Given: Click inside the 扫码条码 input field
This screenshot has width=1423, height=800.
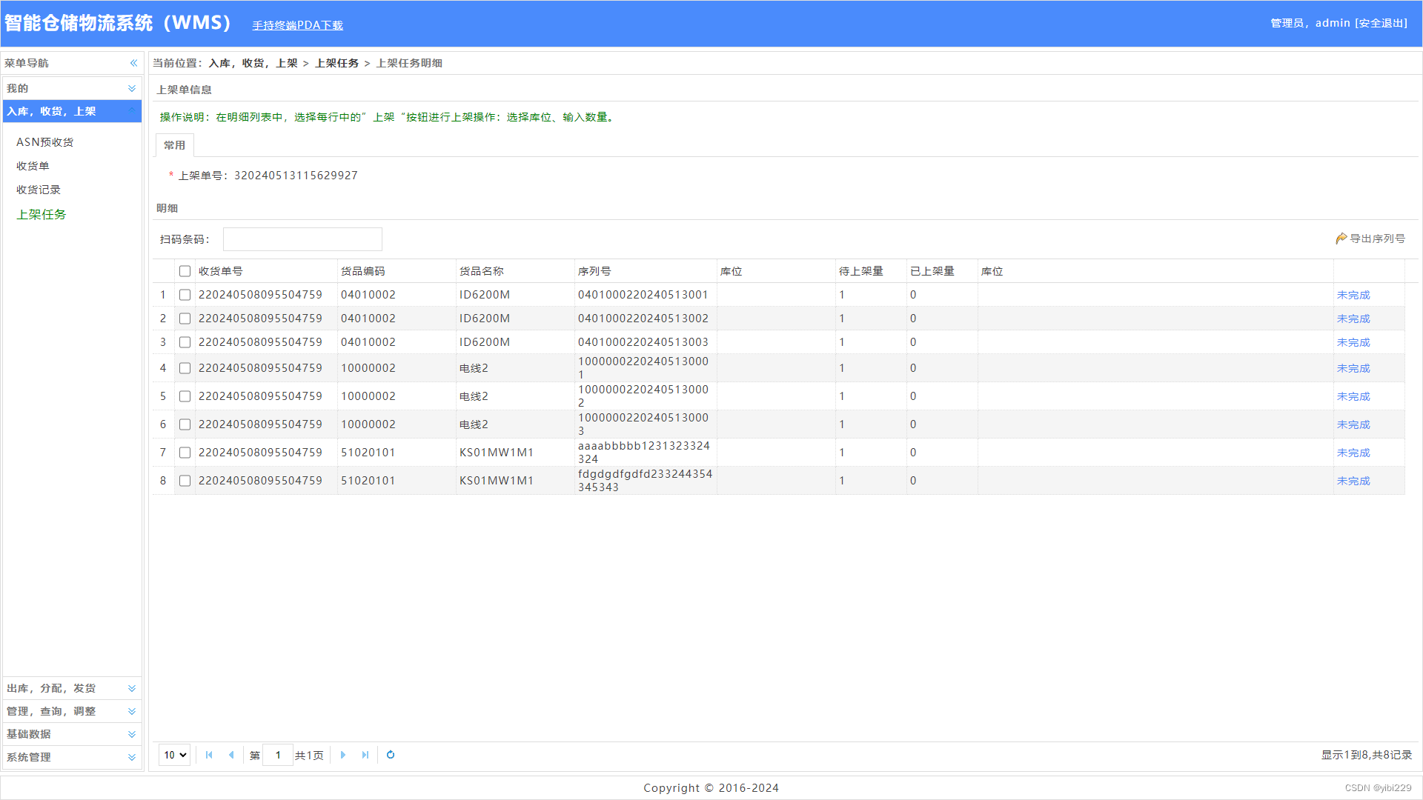Looking at the screenshot, I should [302, 239].
